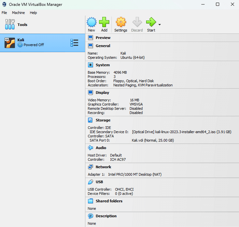Click the 16 MB video memory value
This screenshot has height=227, width=239.
click(x=135, y=100)
